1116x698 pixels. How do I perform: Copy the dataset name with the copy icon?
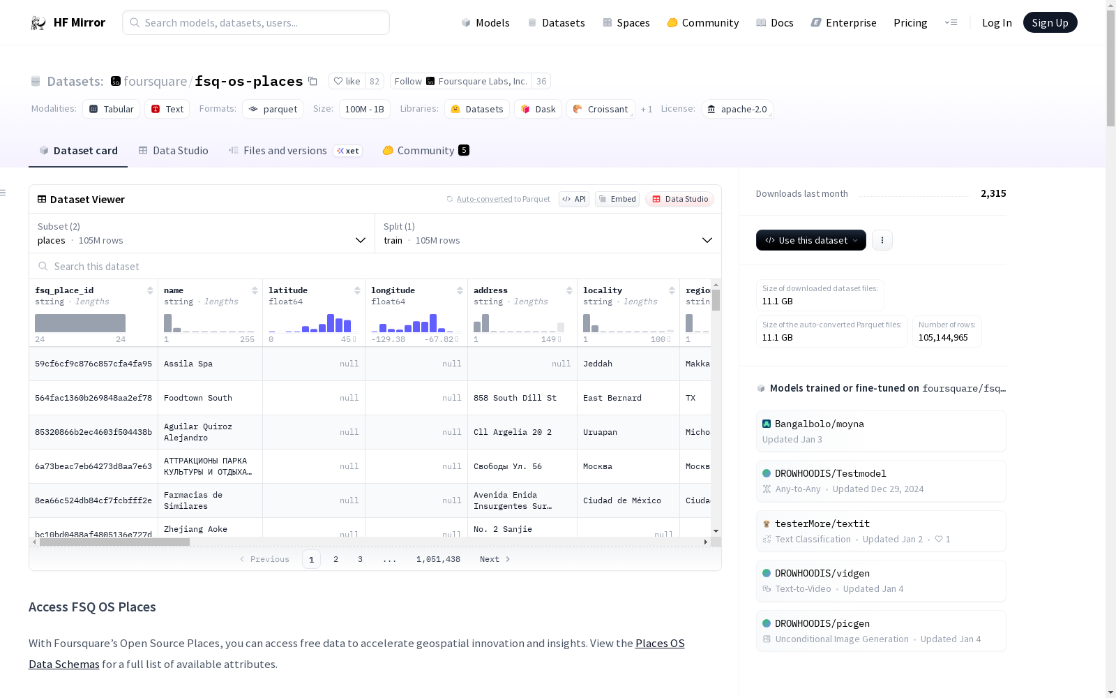[x=312, y=82]
